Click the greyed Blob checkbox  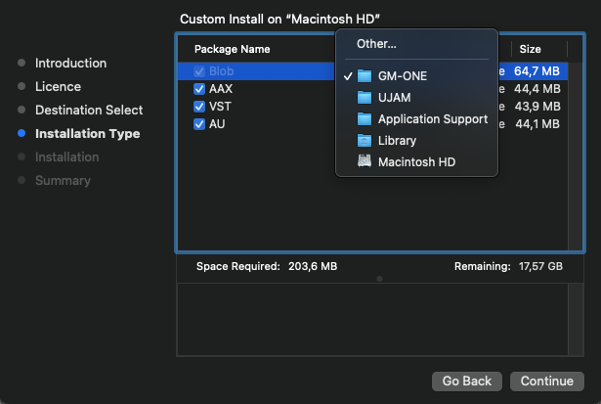coord(199,71)
